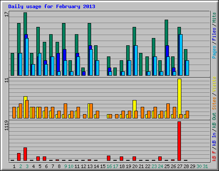Viewport: 219px width, 171px height.
Task: Click day label '11' on the x-axis
Action: pos(77,166)
